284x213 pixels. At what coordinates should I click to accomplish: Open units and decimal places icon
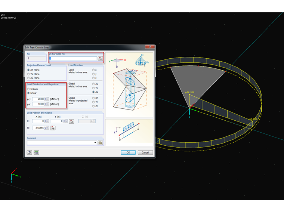coord(36,152)
